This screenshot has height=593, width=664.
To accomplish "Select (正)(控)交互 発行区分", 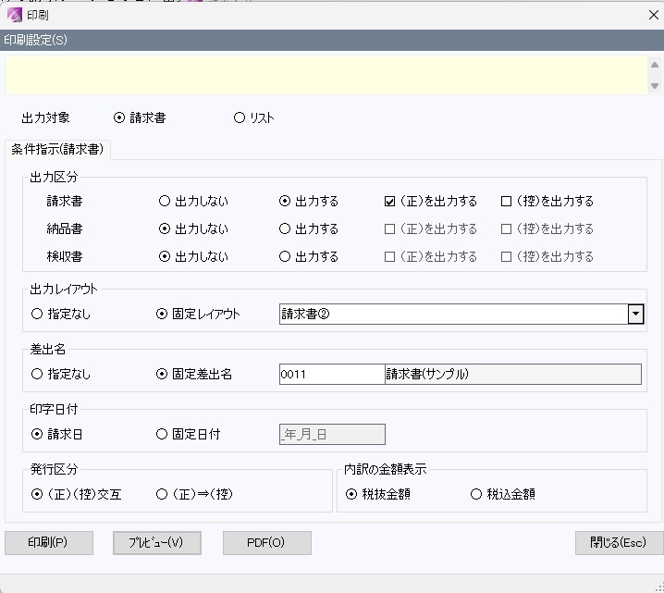I will pos(77,494).
